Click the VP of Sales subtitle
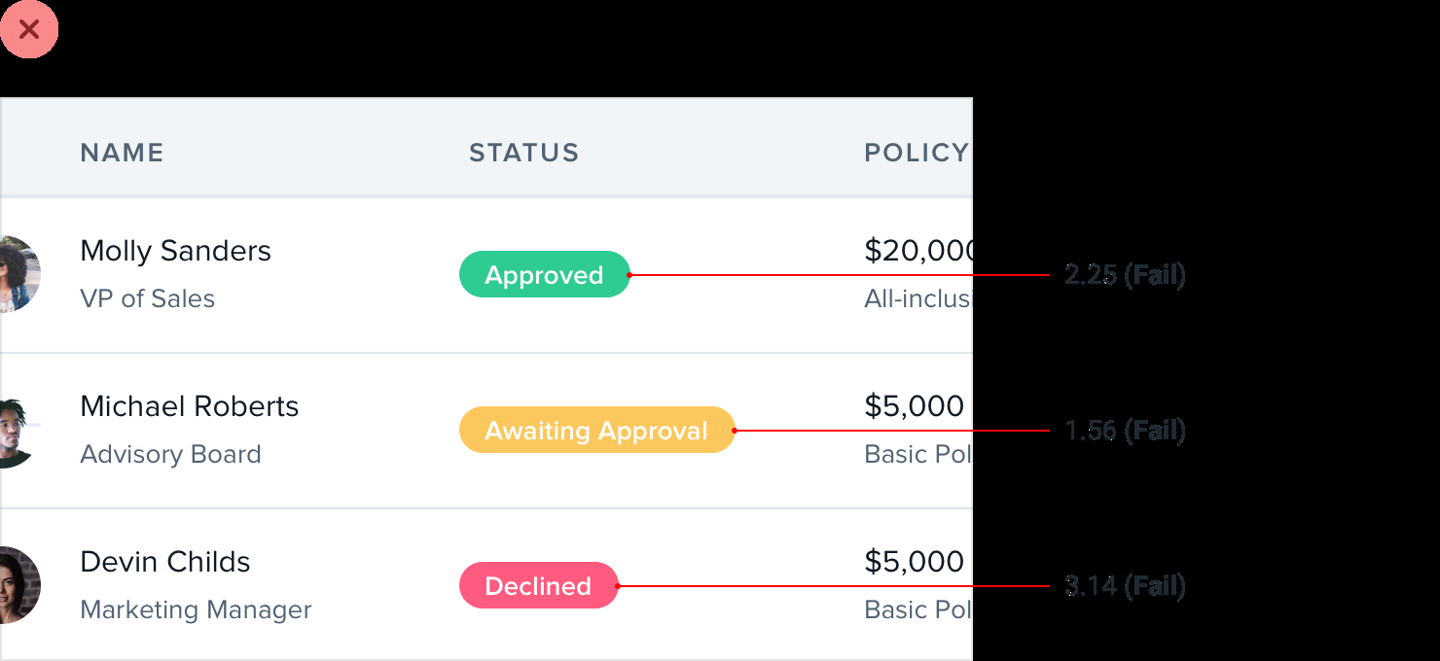Screen dimensions: 1440x661 coord(147,298)
